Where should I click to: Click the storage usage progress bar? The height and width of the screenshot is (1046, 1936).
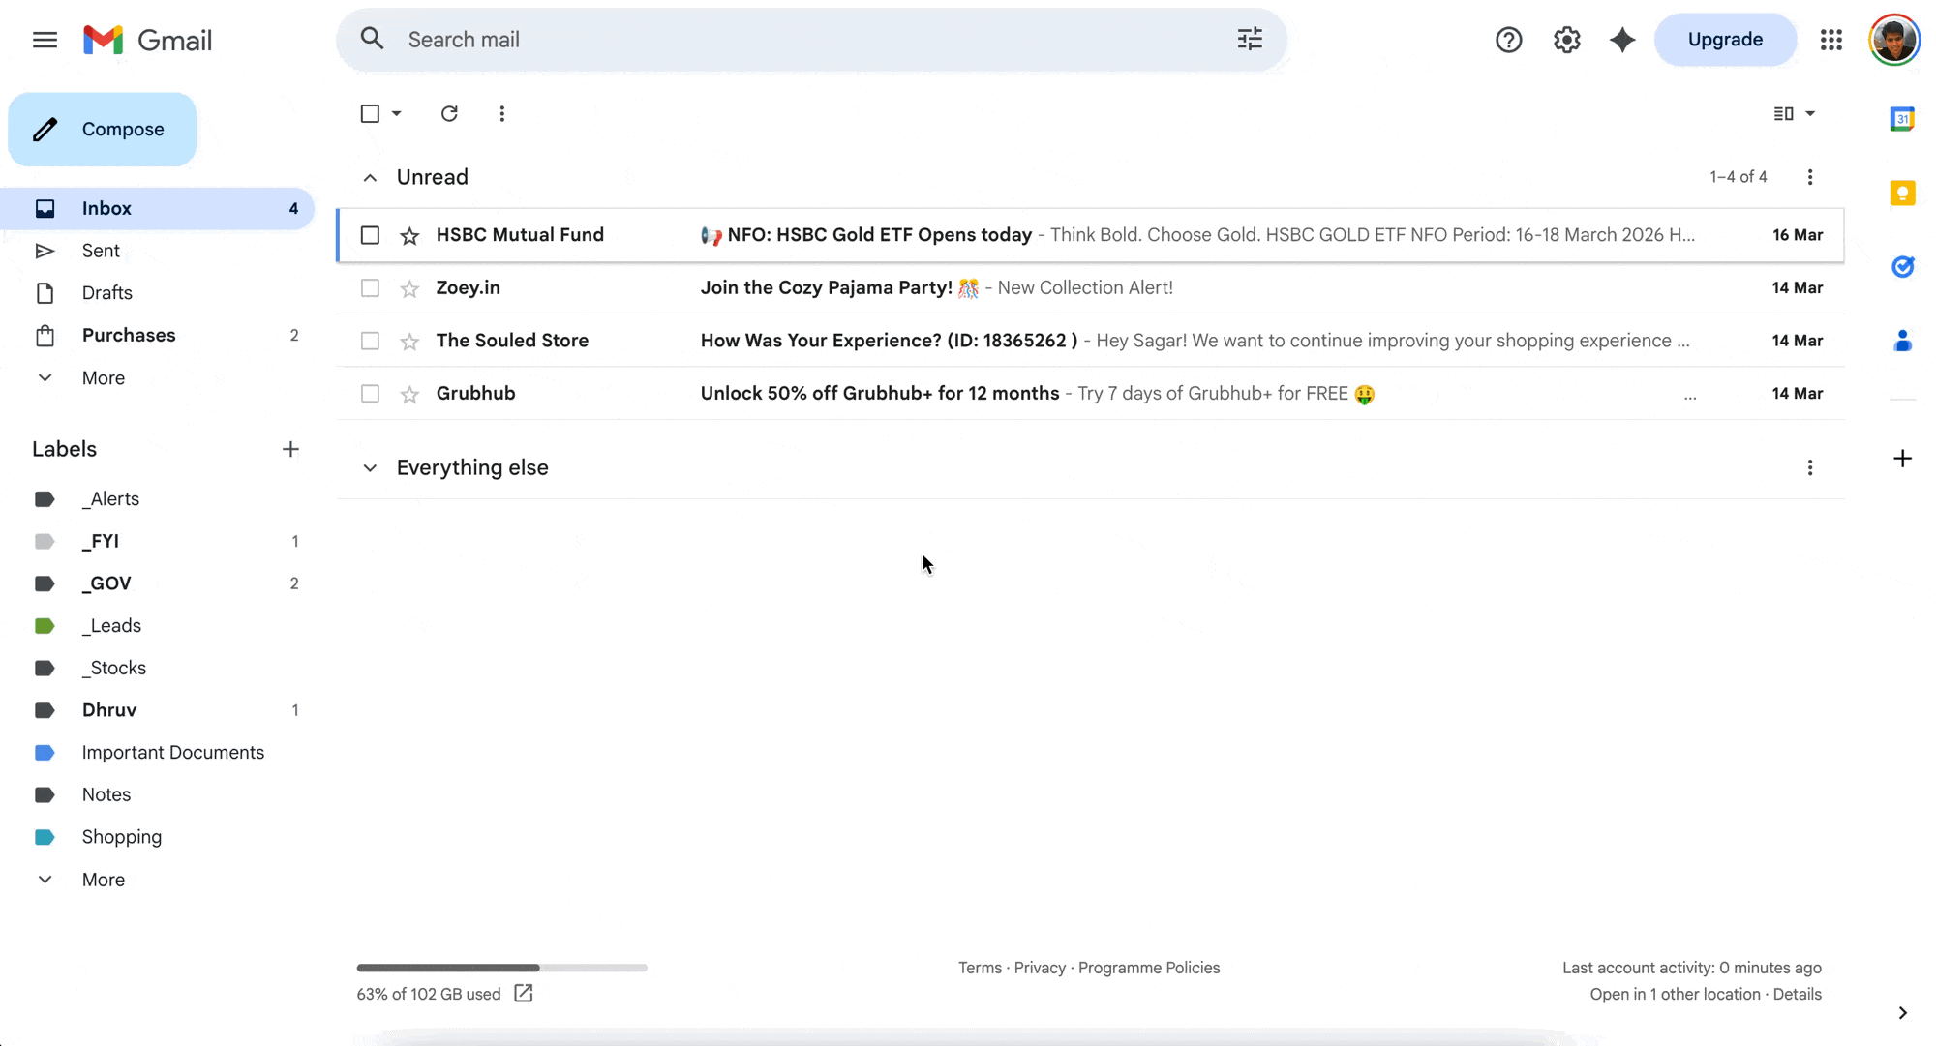tap(501, 968)
